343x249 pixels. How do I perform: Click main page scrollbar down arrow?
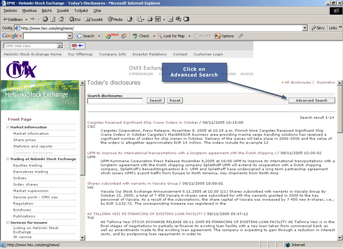[x=340, y=238]
